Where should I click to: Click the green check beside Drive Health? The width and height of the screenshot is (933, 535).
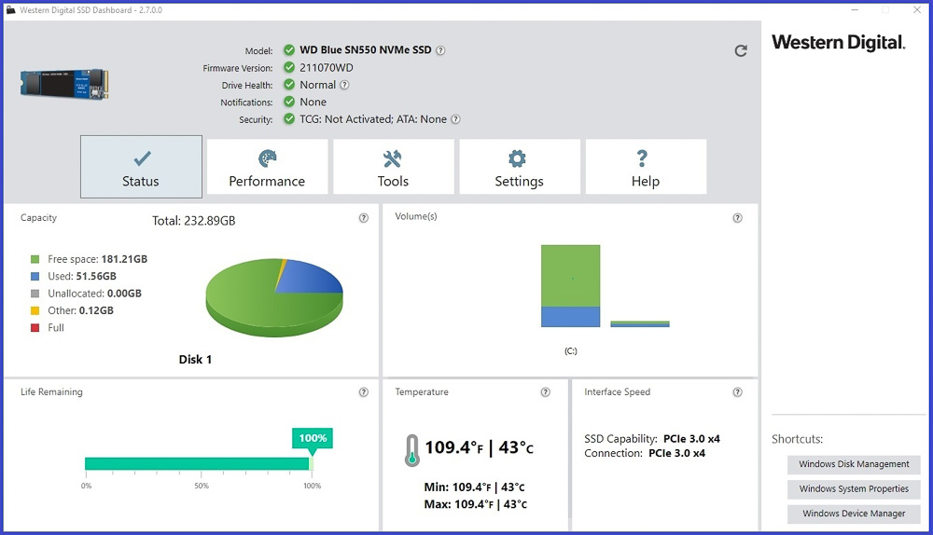(289, 85)
